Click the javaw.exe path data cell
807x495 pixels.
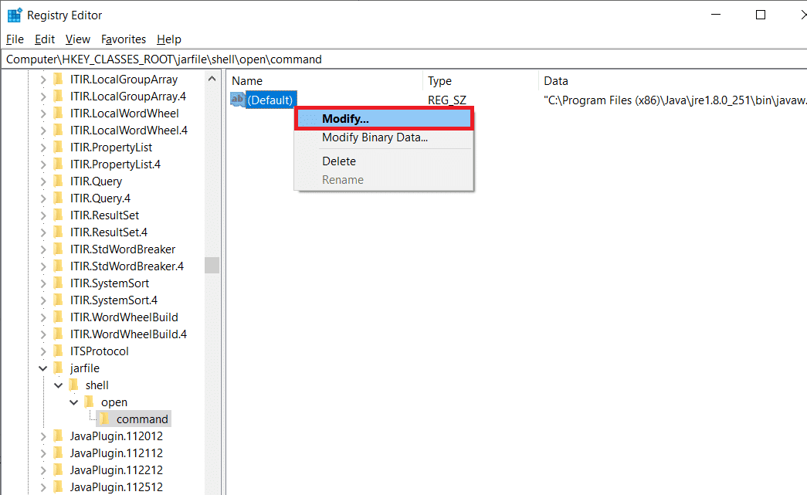[675, 100]
